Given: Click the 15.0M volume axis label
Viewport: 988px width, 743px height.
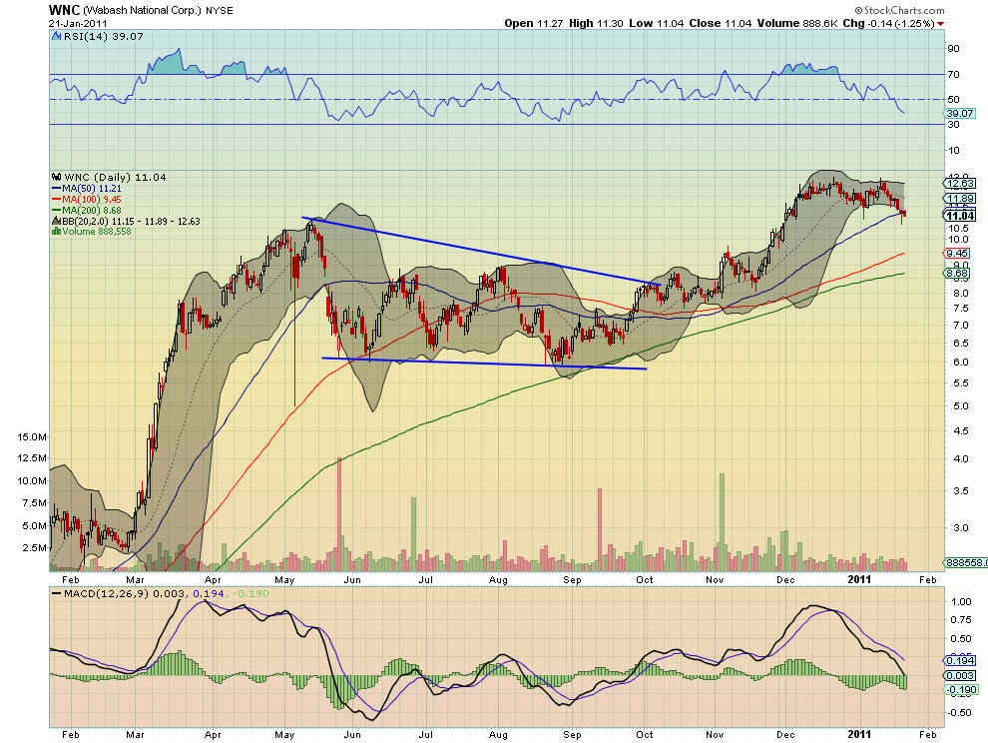Looking at the screenshot, I should point(32,436).
